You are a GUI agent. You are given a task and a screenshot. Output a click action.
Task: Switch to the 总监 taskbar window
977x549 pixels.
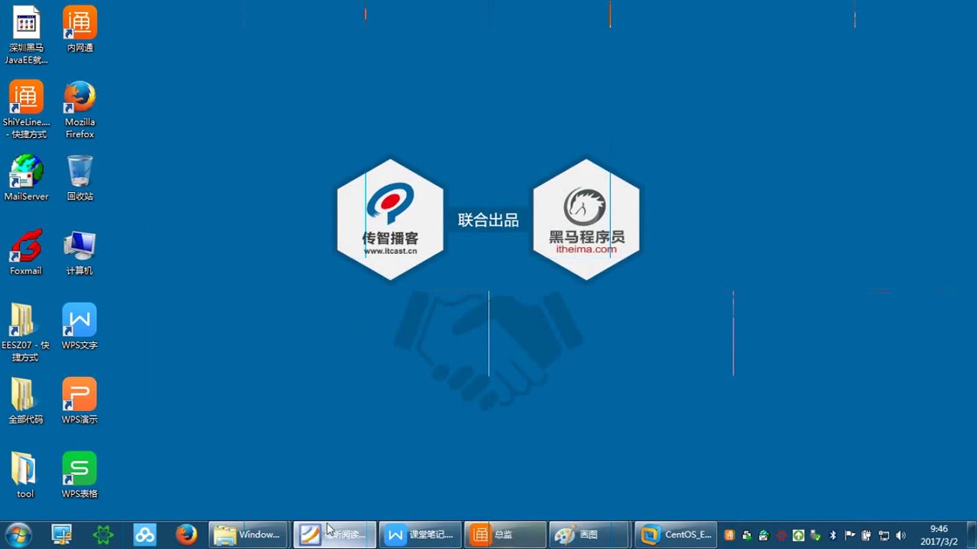(505, 535)
